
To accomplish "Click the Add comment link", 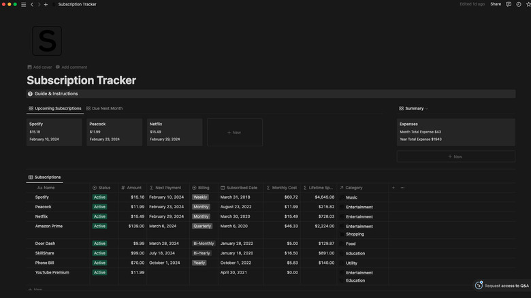I will click(x=71, y=67).
